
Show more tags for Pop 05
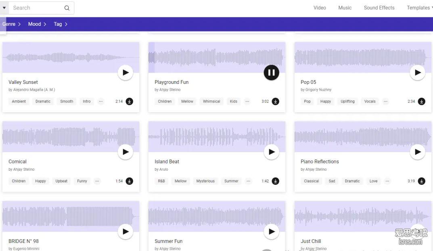pyautogui.click(x=385, y=101)
